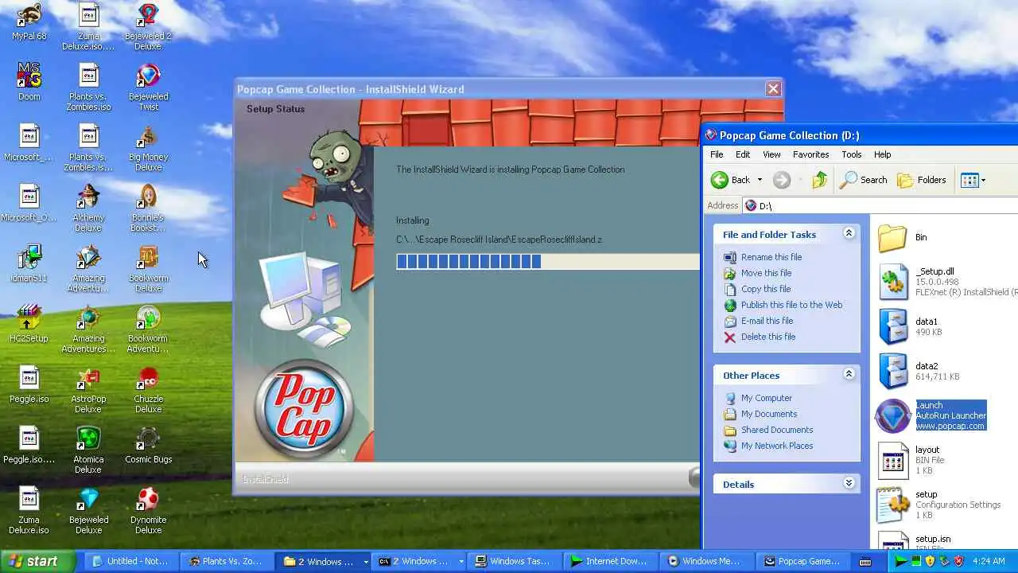Select the AstroPop Deluxe desktop icon
The image size is (1018, 573).
pos(88,390)
